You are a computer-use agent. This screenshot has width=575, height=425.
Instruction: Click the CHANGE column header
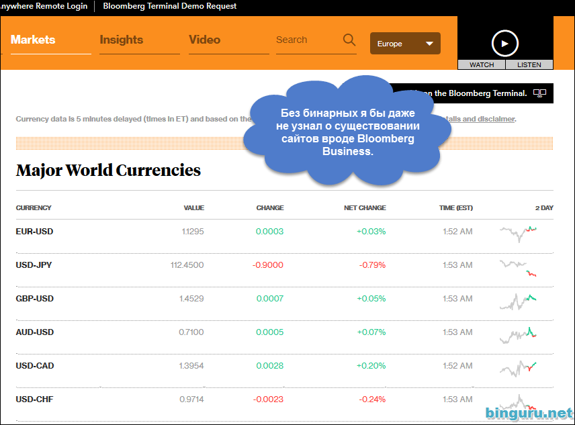coord(270,207)
